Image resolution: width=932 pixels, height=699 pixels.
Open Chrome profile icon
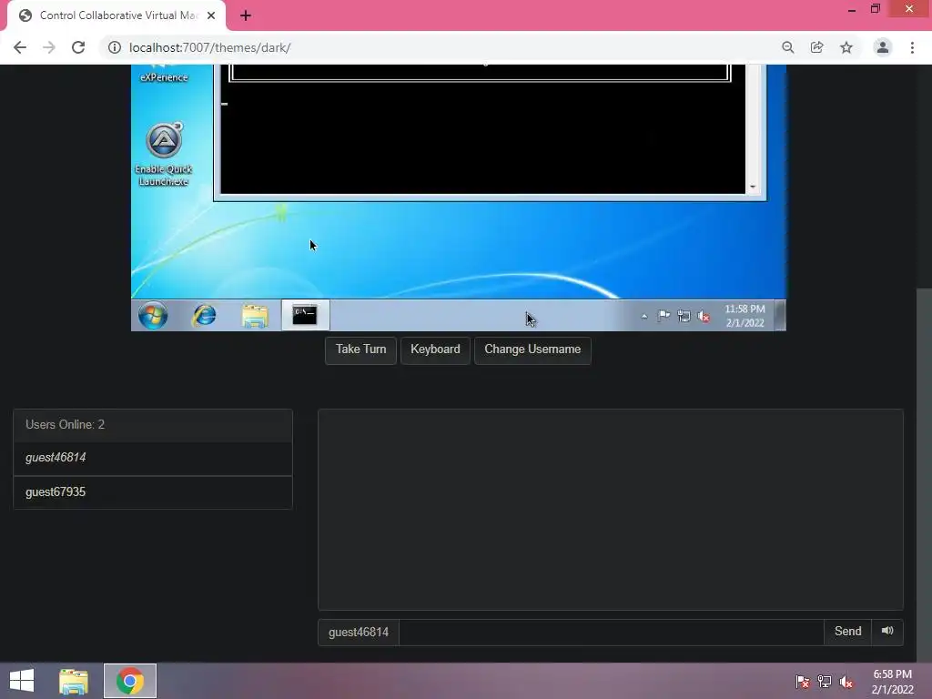(883, 47)
